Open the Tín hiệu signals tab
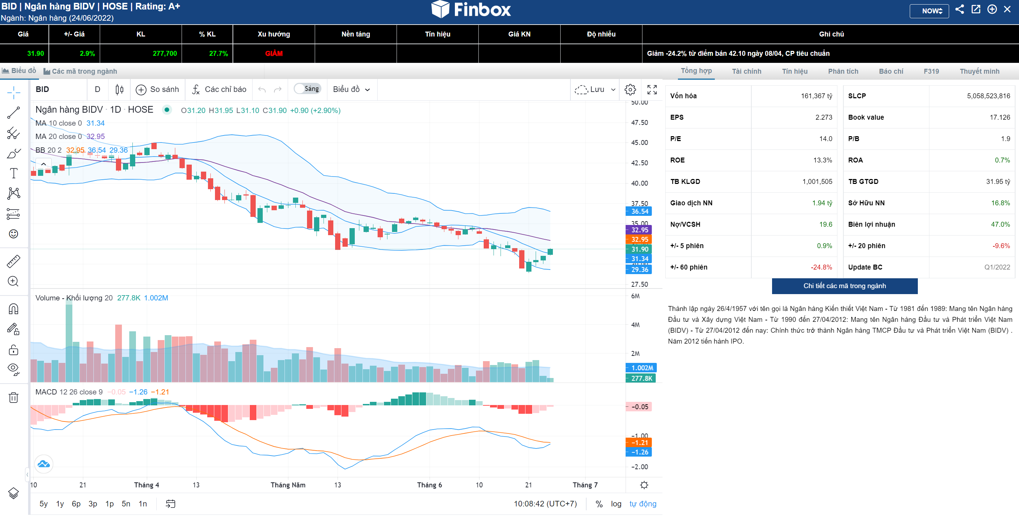 click(x=795, y=71)
